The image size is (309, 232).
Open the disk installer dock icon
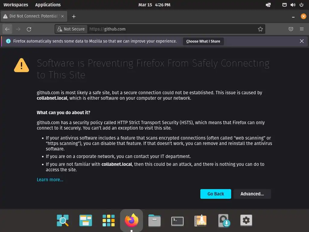tap(224, 220)
